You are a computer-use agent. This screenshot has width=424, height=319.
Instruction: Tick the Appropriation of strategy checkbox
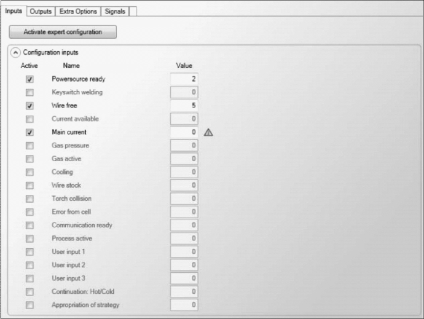click(x=29, y=305)
